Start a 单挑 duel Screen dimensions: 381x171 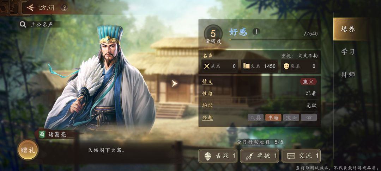[x=259, y=156]
